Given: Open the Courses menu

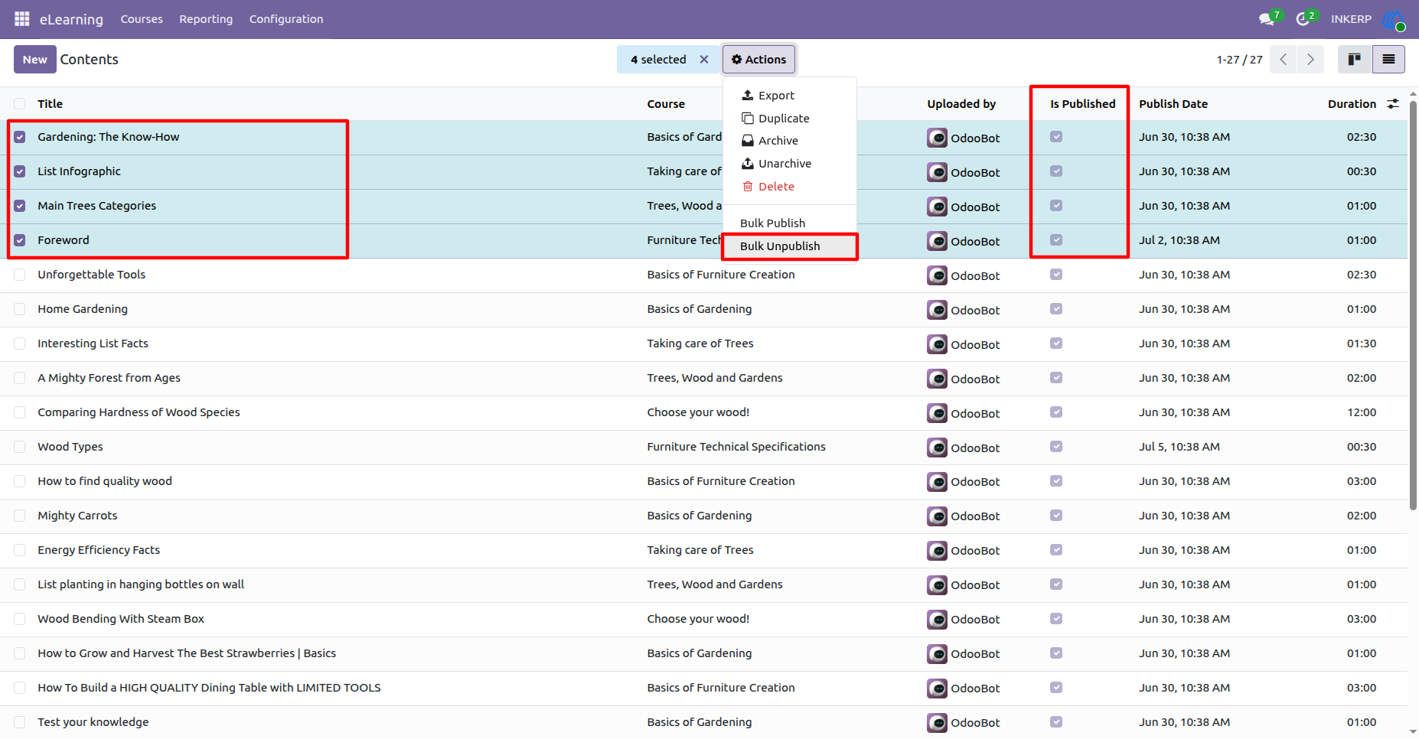Looking at the screenshot, I should click(142, 19).
